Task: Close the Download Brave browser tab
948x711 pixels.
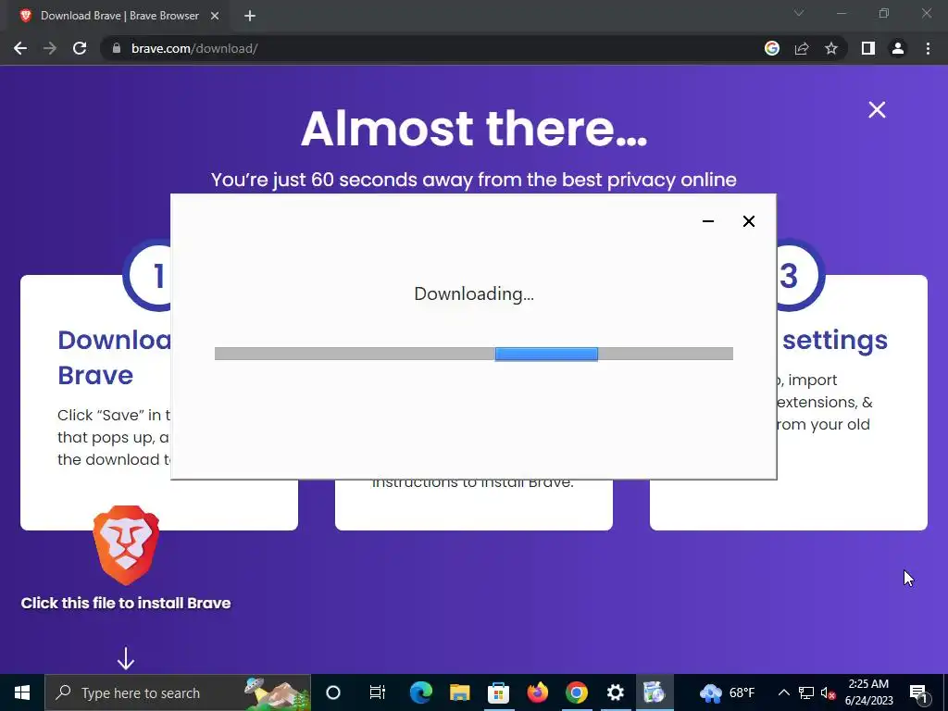Action: [x=215, y=16]
